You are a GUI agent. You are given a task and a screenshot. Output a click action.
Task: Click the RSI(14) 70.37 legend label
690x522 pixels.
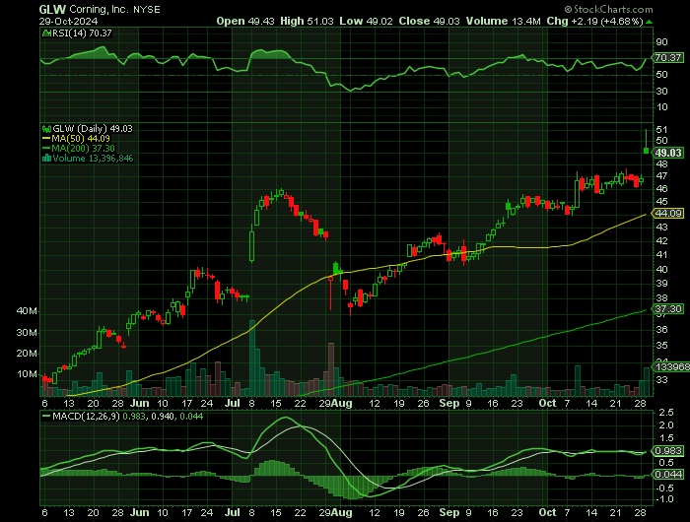[82, 33]
